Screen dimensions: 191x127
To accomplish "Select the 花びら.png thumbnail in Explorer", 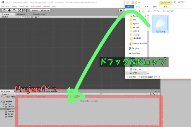I will tap(160, 24).
